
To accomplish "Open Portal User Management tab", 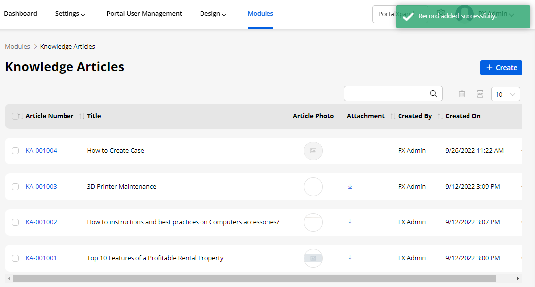I will click(144, 14).
